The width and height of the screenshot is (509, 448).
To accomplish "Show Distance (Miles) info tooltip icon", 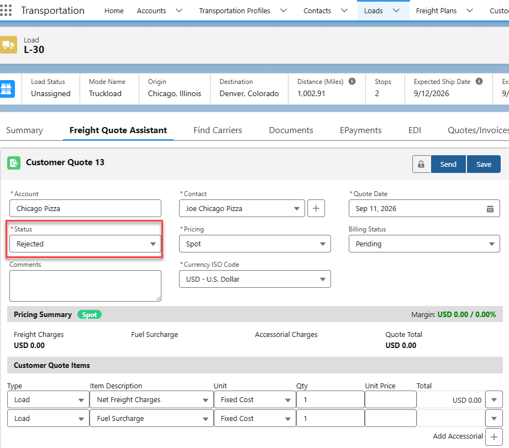I will 352,81.
